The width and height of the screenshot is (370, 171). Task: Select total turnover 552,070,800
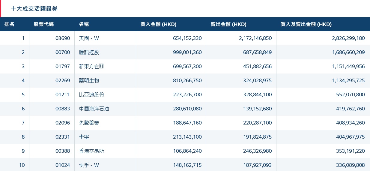[x=351, y=94]
